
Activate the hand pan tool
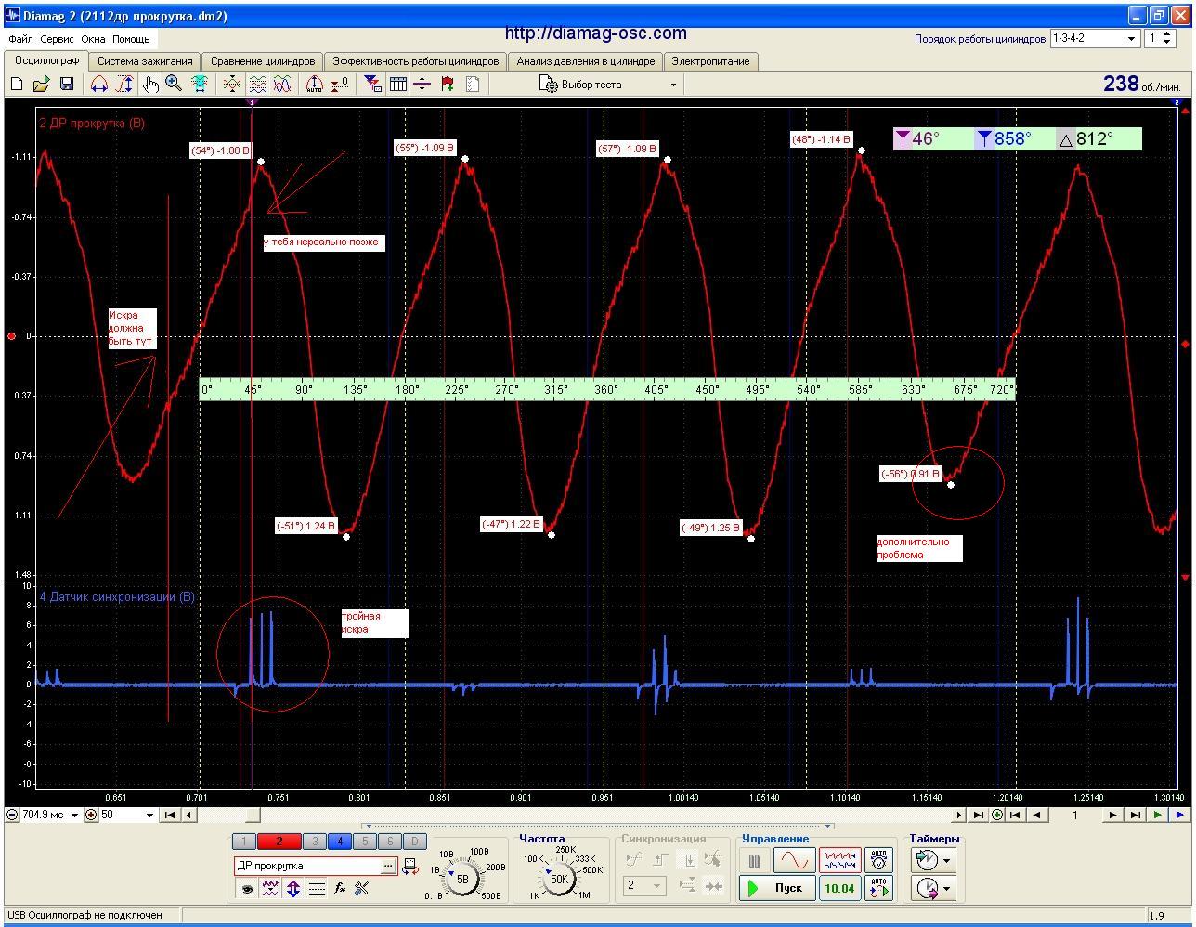[149, 85]
